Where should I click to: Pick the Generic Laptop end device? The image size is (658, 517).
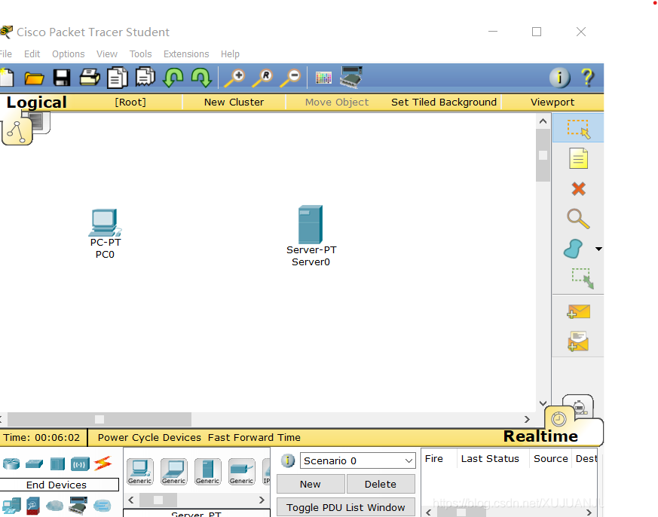pos(173,471)
